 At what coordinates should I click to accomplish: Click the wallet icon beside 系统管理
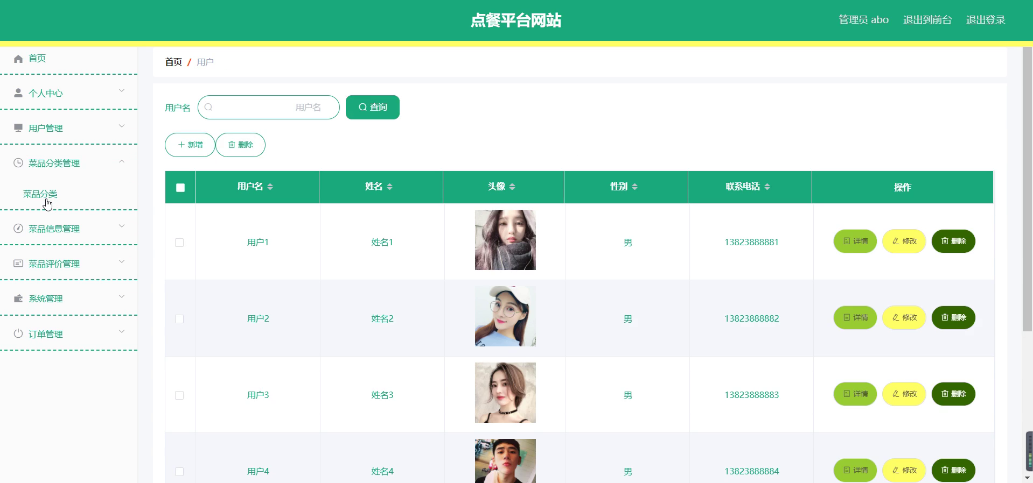click(18, 299)
